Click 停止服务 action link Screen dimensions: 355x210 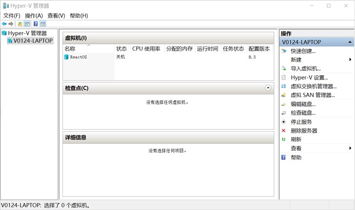tap(301, 122)
